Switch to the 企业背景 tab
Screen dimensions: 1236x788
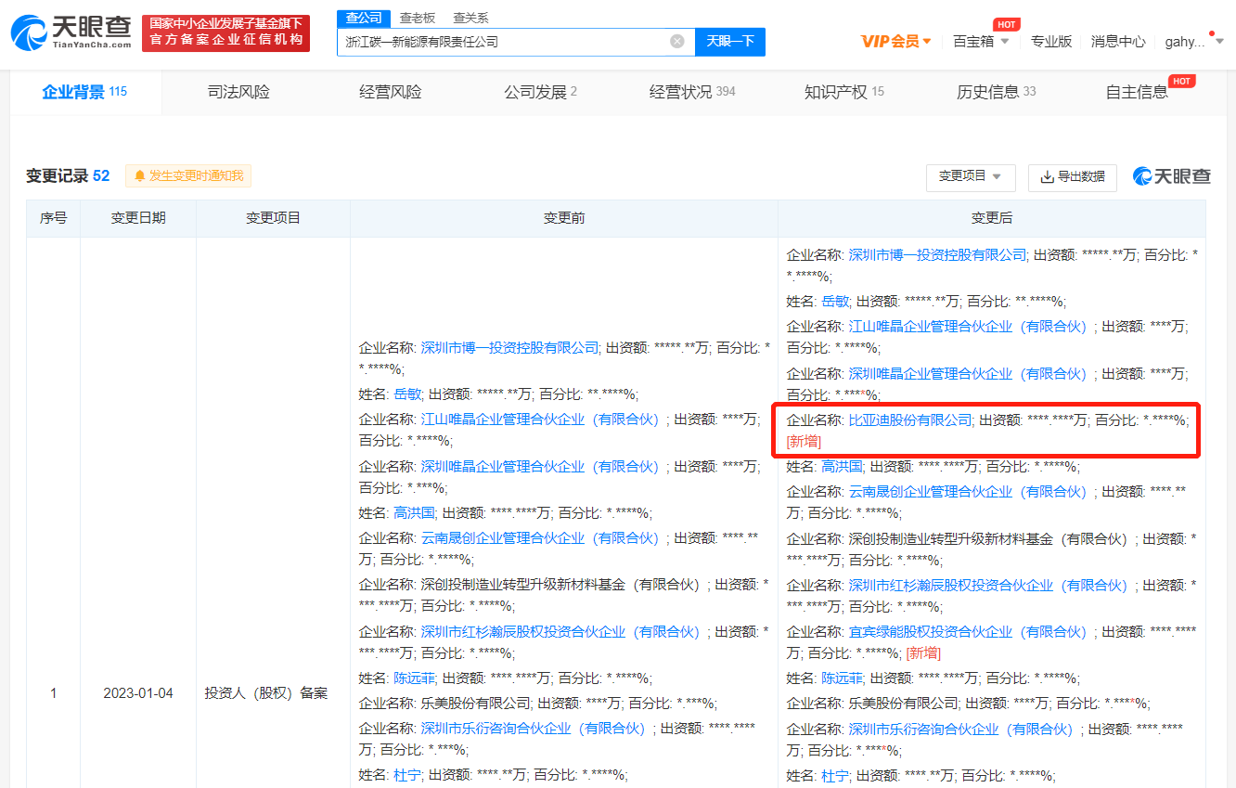pos(85,92)
